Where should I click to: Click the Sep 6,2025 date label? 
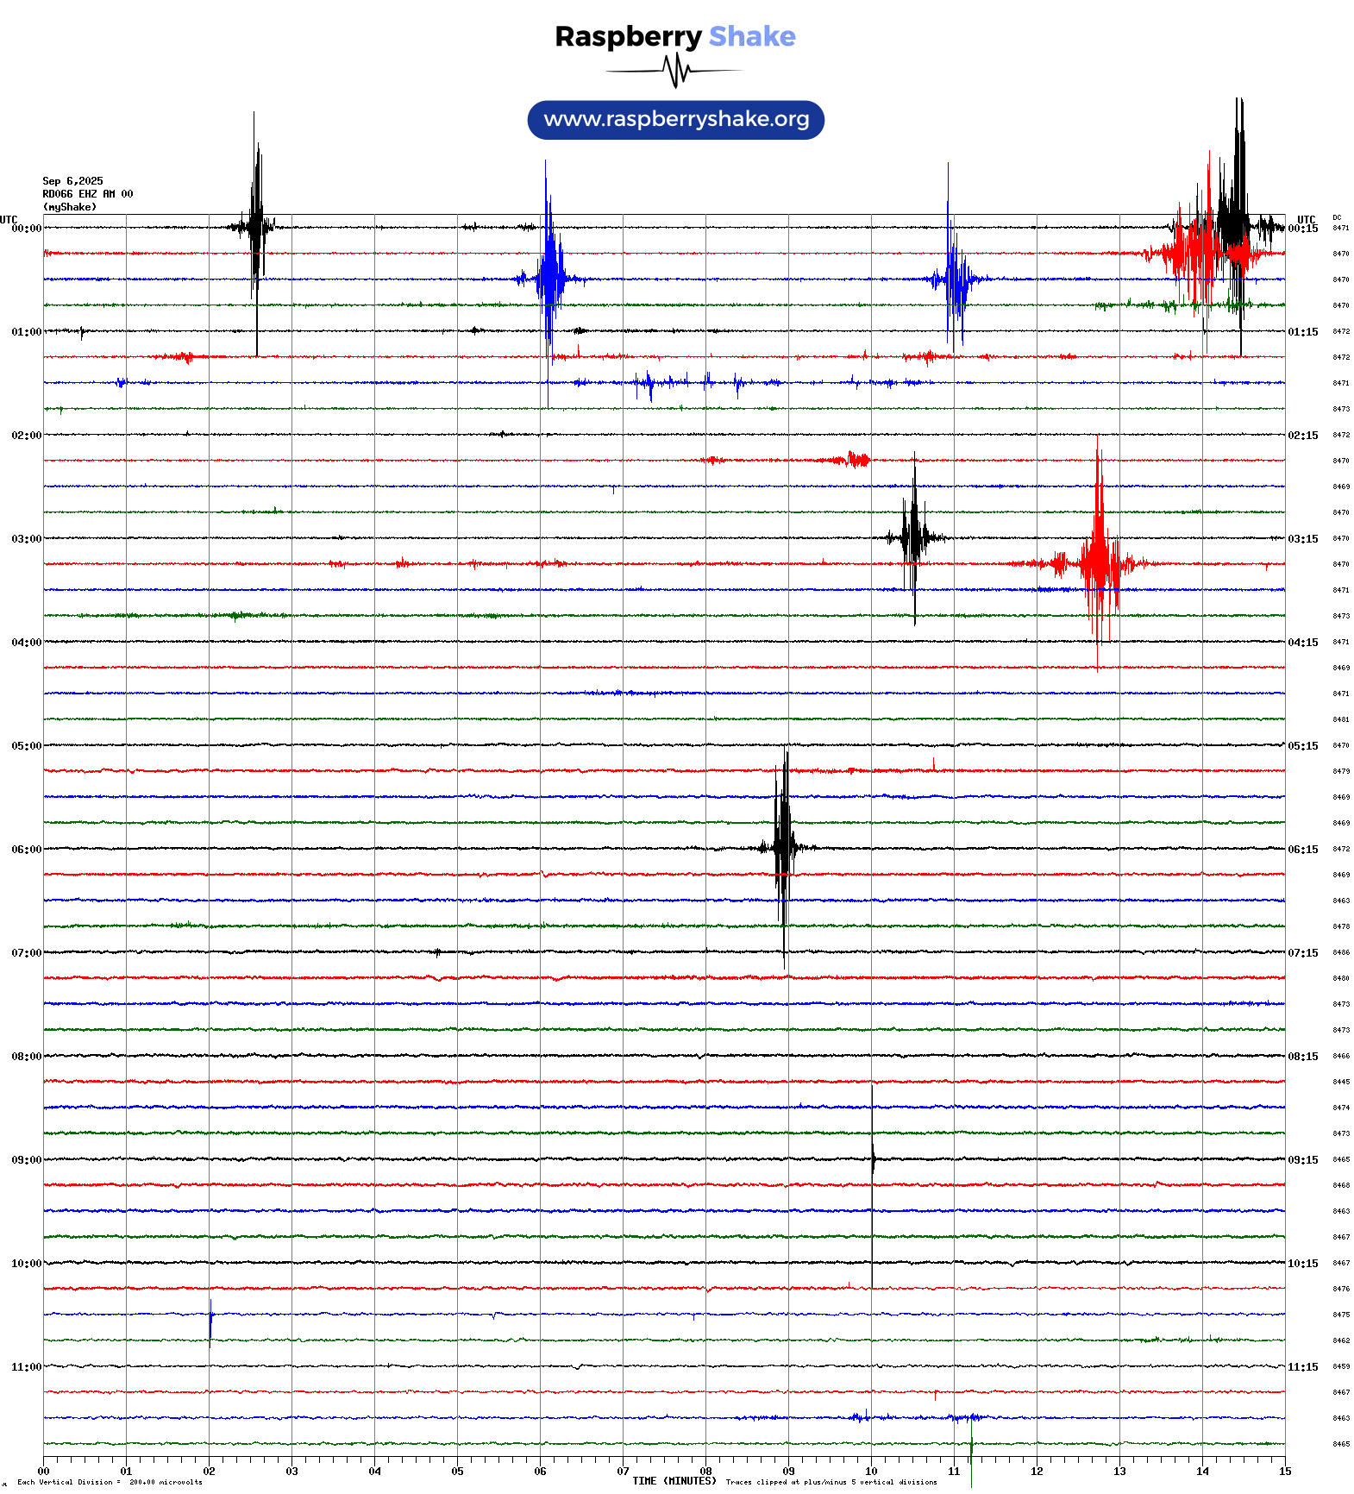[72, 181]
